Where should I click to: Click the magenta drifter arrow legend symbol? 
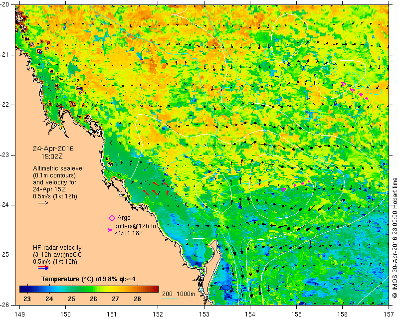[x=110, y=230]
